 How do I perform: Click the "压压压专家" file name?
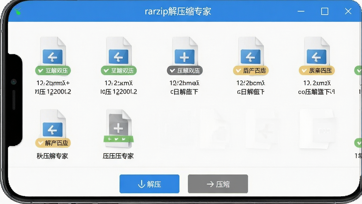coord(118,156)
